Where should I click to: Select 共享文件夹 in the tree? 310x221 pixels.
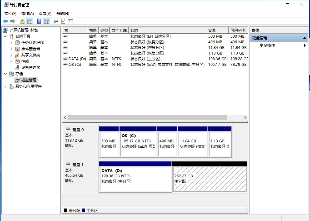[x=31, y=55]
